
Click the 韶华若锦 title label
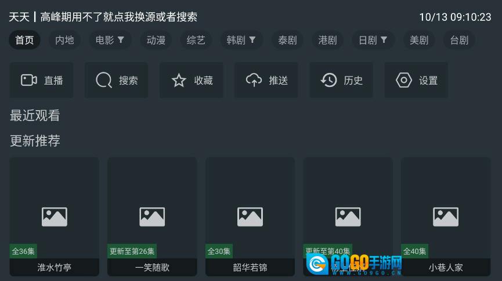[250, 267]
